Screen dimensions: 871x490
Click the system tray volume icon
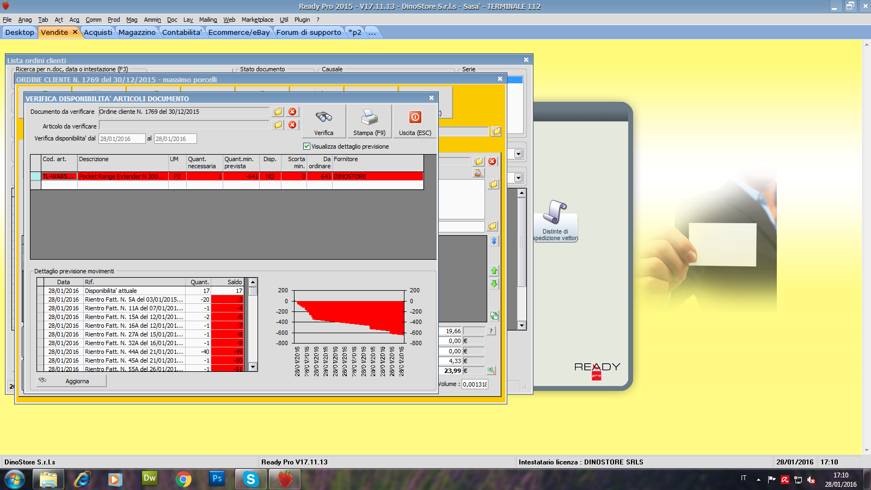(x=811, y=480)
